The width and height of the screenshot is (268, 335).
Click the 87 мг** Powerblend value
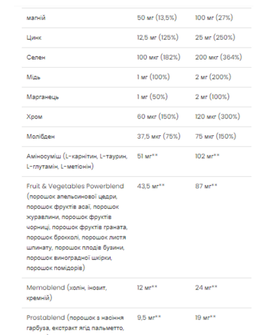[206, 186]
